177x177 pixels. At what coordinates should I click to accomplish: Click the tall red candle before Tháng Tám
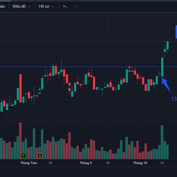tap(20, 88)
